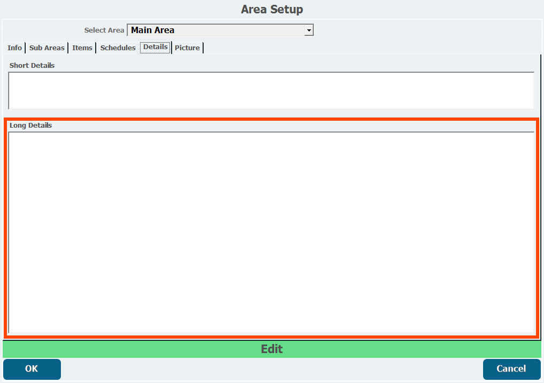The image size is (544, 383).
Task: Switch to the Picture tab
Action: click(x=188, y=48)
